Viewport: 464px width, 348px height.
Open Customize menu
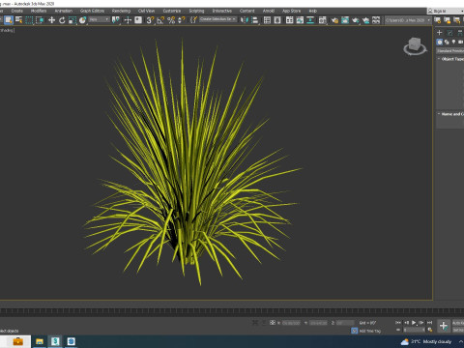pyautogui.click(x=172, y=11)
